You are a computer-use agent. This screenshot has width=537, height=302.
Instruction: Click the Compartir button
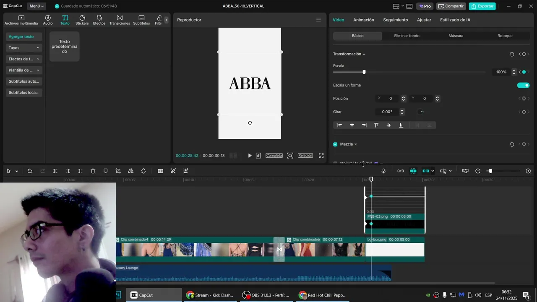[451, 6]
